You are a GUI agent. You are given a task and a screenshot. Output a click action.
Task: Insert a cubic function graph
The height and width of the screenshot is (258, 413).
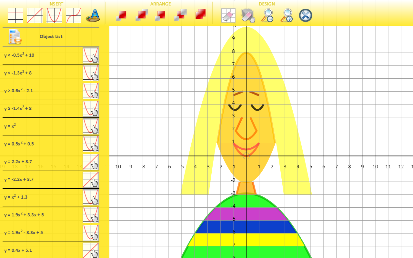click(74, 15)
